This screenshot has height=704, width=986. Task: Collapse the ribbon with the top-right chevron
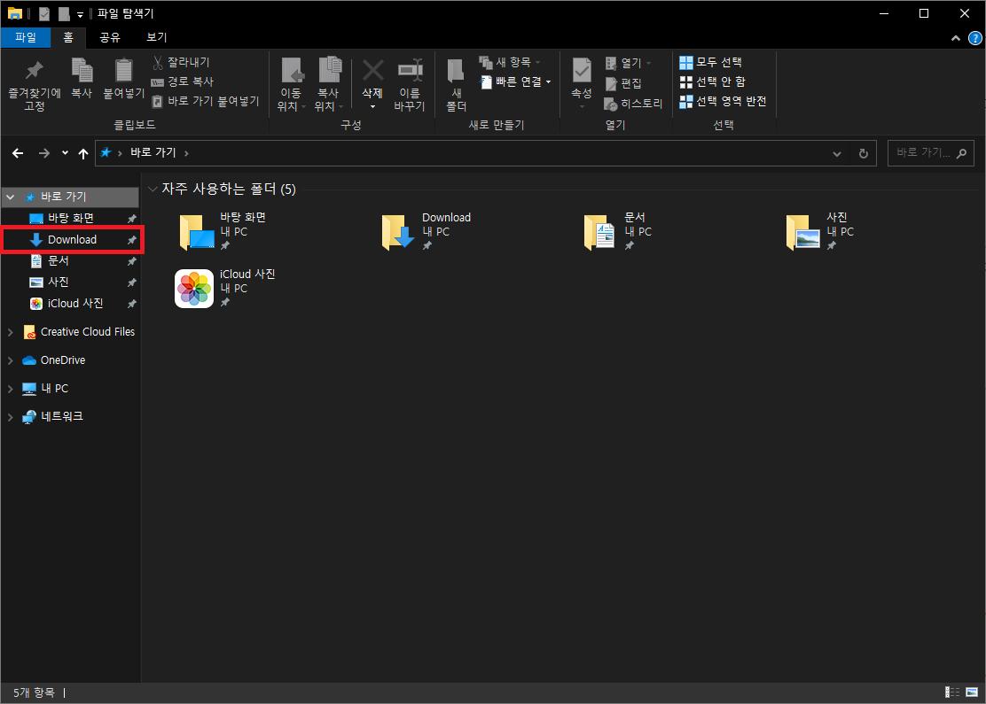955,37
